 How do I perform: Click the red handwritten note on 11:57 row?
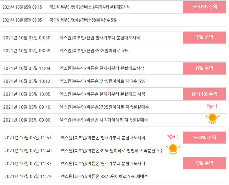(x=172, y=137)
